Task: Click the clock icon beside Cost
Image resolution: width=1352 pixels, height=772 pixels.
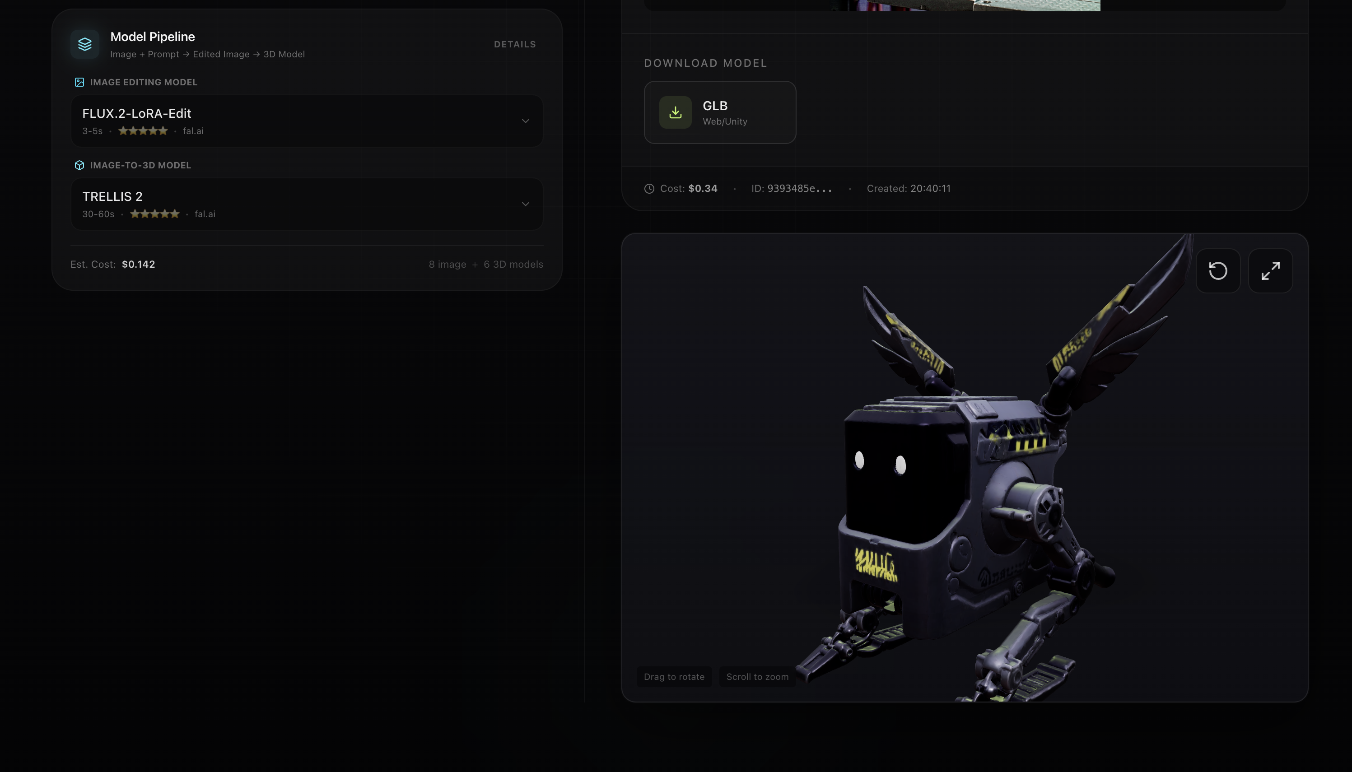Action: (x=649, y=189)
